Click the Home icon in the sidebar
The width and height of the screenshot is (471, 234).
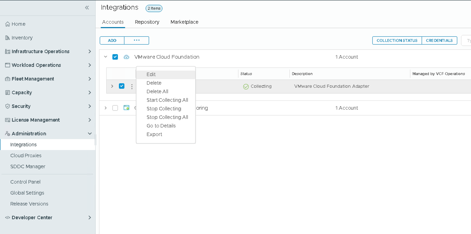coord(7,24)
